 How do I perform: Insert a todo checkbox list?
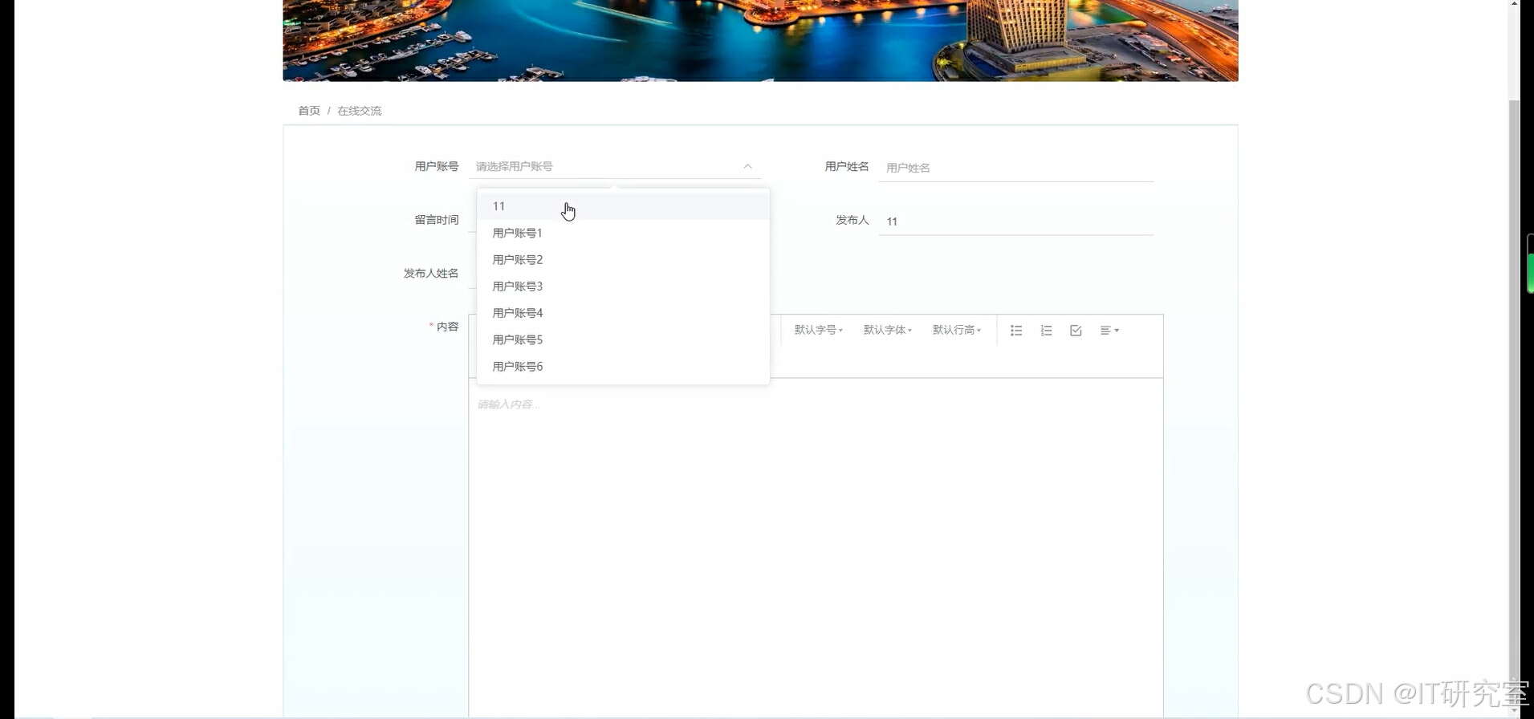coord(1076,331)
